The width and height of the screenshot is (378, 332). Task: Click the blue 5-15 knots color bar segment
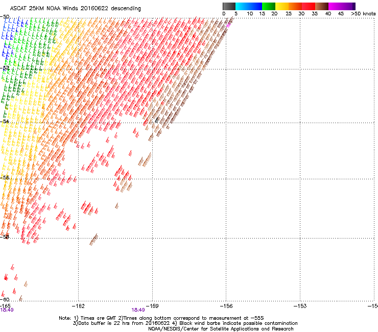[x=249, y=6]
